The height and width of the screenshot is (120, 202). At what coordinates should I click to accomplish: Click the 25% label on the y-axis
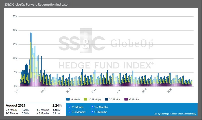15,16
